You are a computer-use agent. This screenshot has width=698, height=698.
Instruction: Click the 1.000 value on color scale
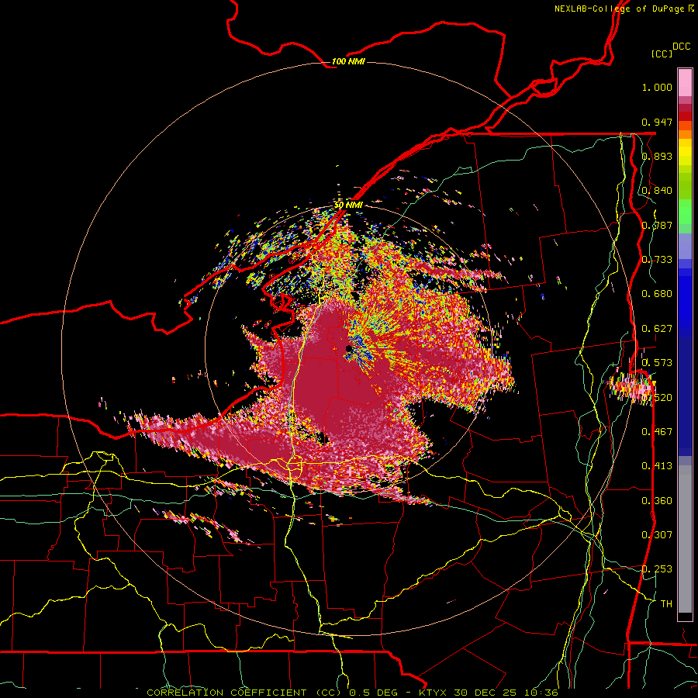point(657,87)
